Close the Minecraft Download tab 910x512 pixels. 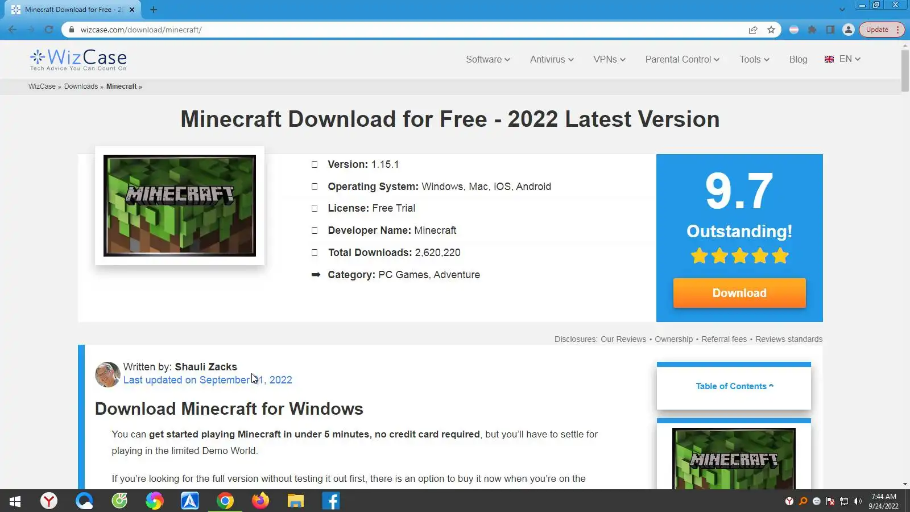(132, 10)
